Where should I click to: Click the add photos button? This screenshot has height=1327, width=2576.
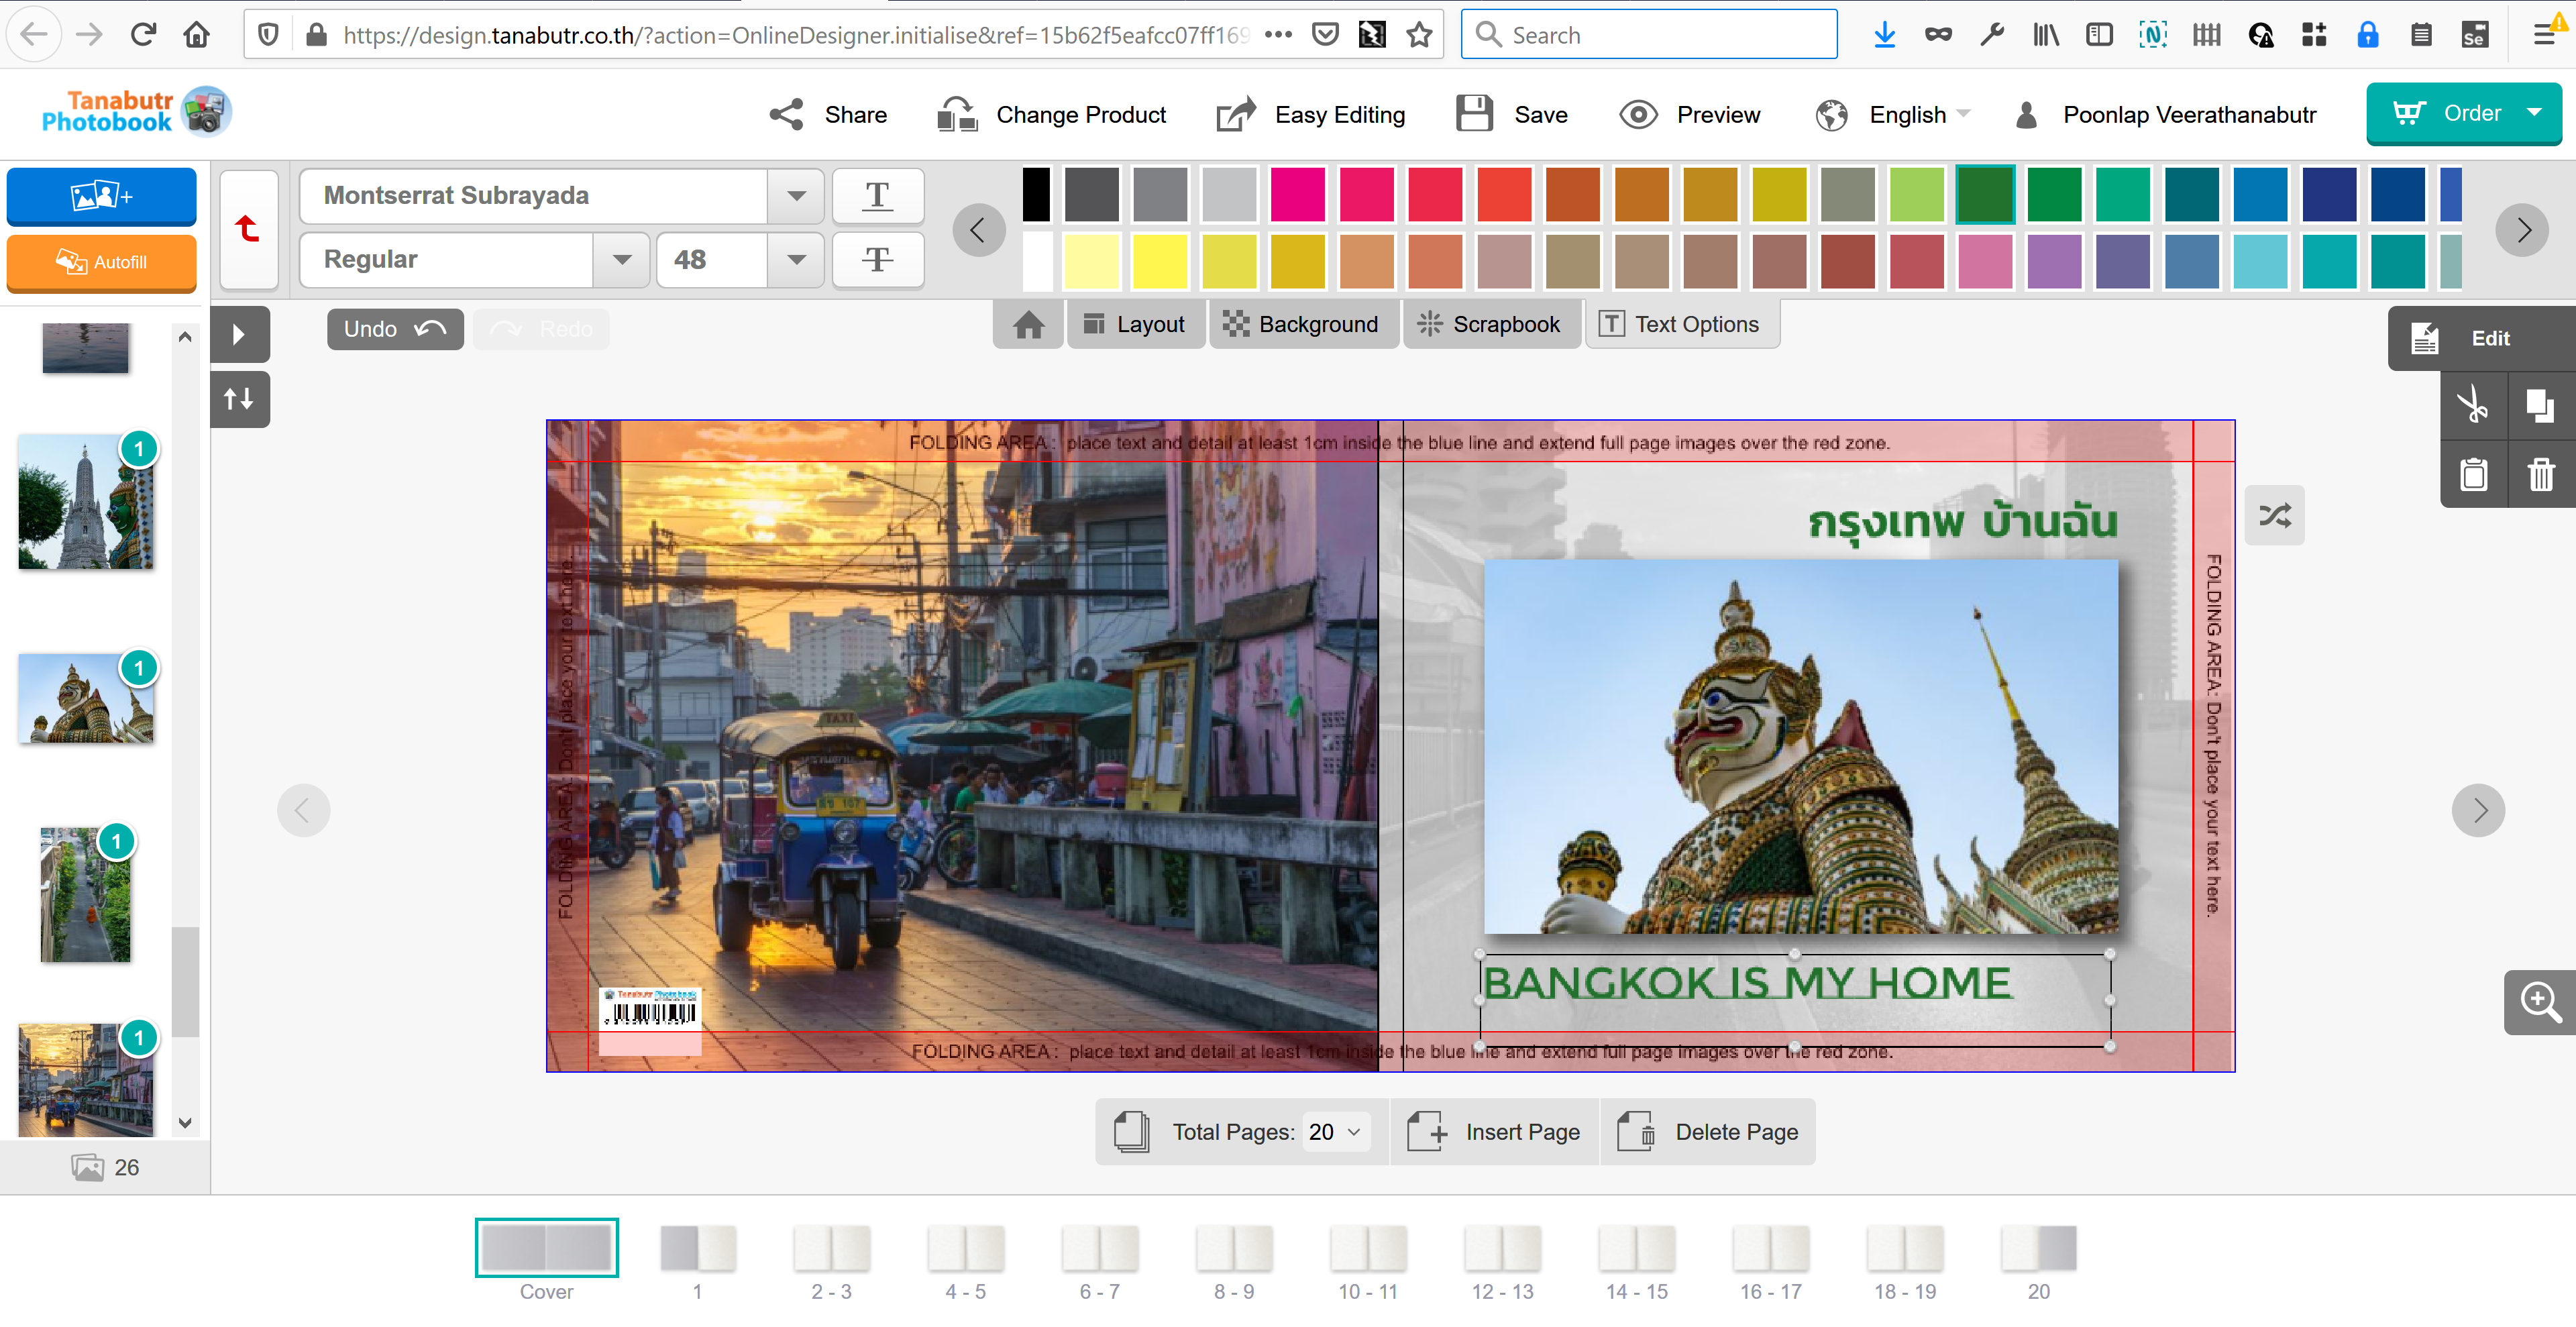[x=101, y=195]
